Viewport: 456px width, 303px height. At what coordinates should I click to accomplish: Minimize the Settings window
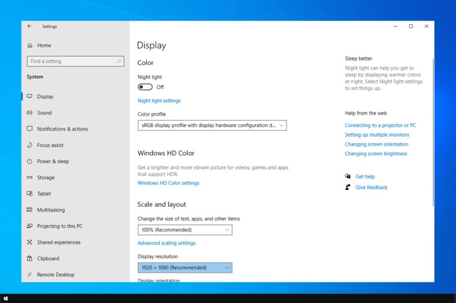(395, 26)
